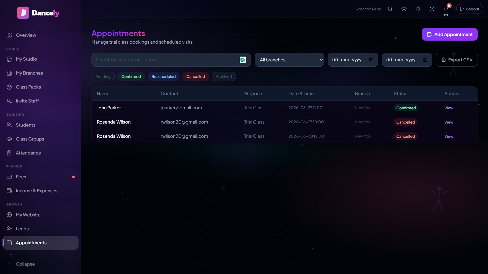Screen dimensions: 488x274
Task: Open notifications bell icon
Action: (x=446, y=9)
